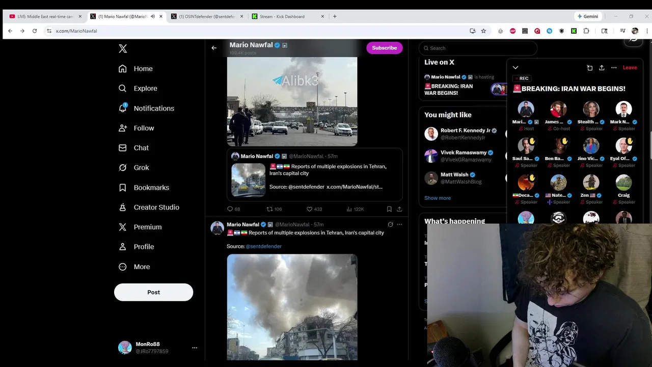The width and height of the screenshot is (652, 367).
Task: View analytics of the 122K views post
Action: tap(355, 209)
